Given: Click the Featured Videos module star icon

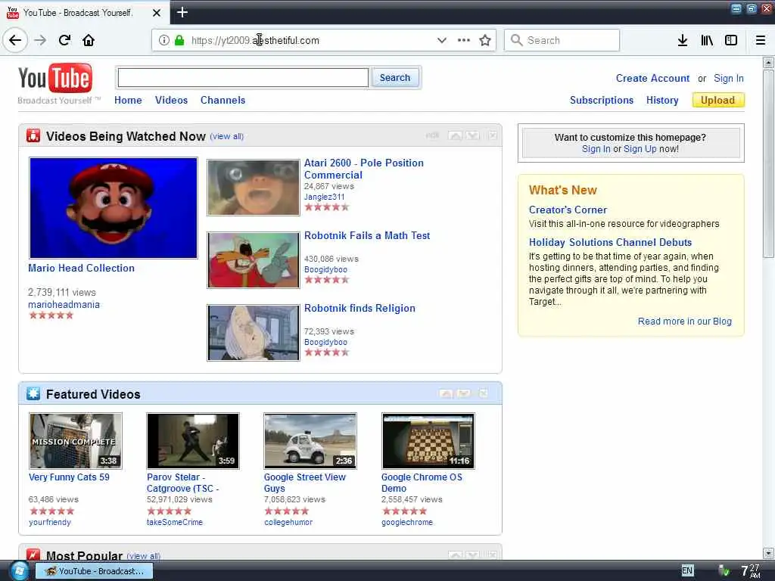Looking at the screenshot, I should pyautogui.click(x=33, y=393).
